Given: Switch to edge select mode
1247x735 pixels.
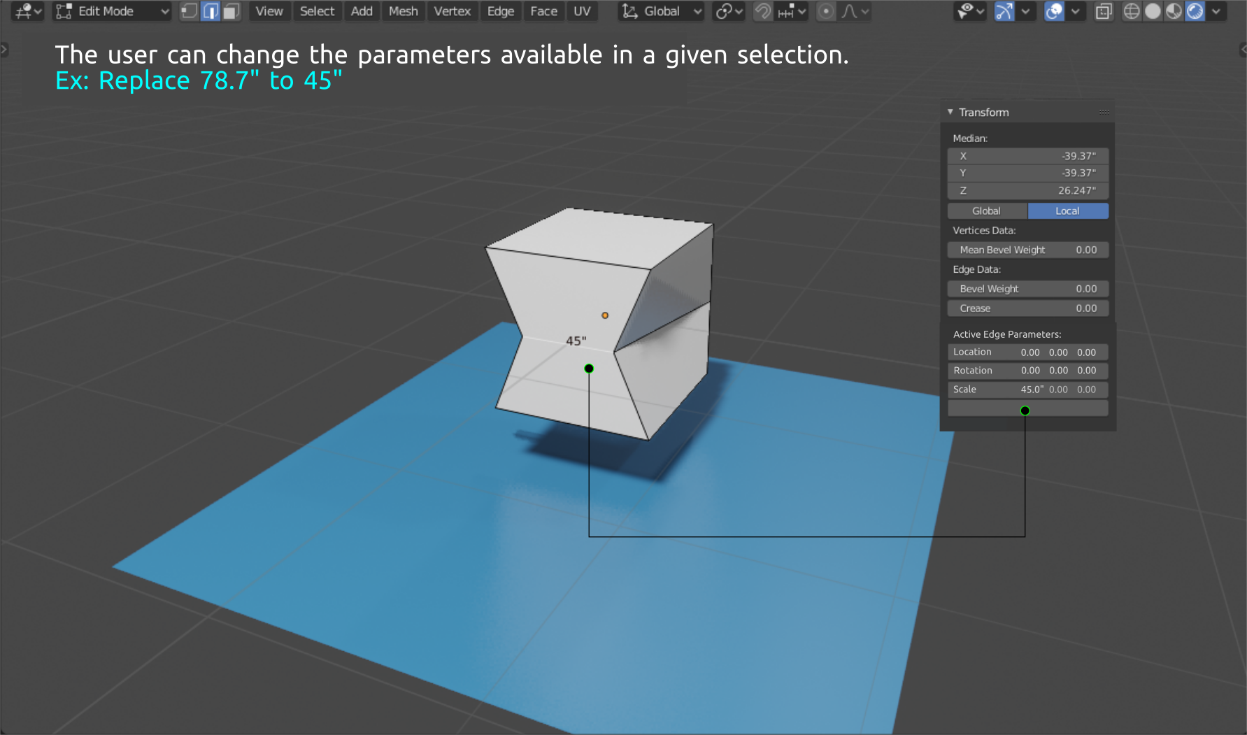Looking at the screenshot, I should click(x=211, y=11).
